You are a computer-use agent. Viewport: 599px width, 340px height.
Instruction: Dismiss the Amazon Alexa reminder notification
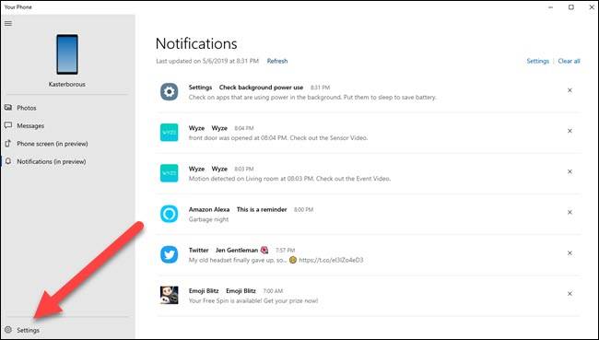570,213
